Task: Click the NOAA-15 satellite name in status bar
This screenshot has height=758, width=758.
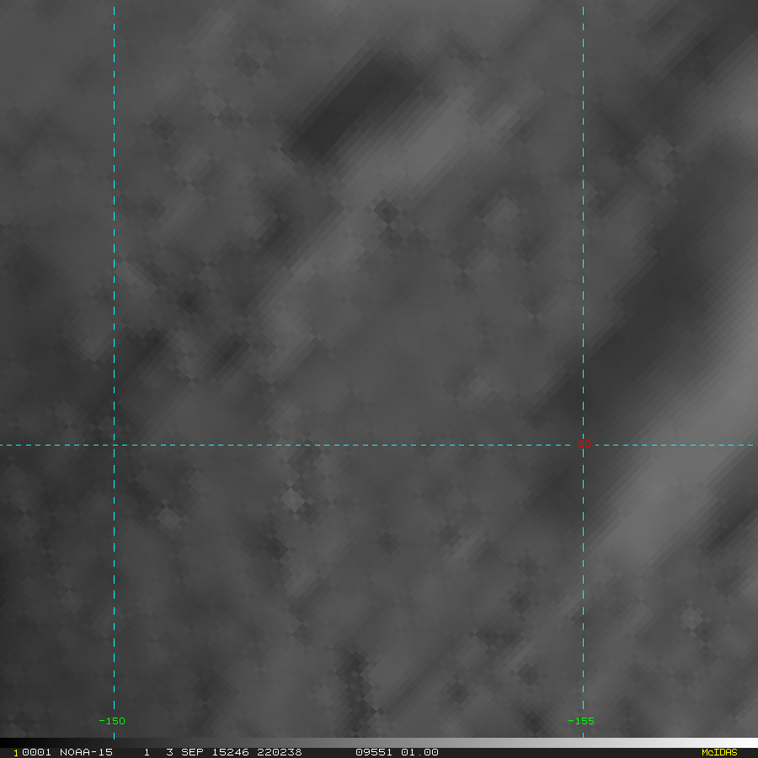Action: [86, 752]
